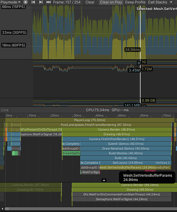Screen dimensions: 177x212
Task: Click the 66ms (15FPS) chart label
Action: tap(14, 7)
